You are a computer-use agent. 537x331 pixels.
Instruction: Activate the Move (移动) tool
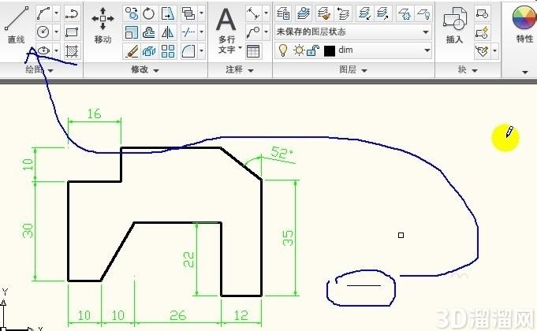click(103, 25)
